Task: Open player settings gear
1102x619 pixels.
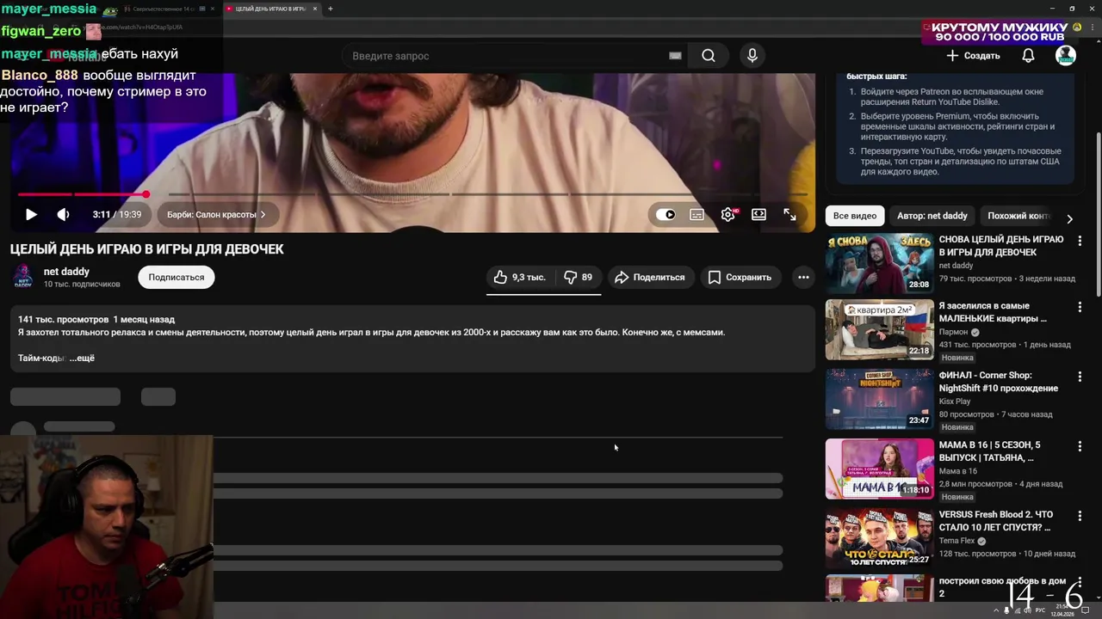Action: click(x=728, y=214)
